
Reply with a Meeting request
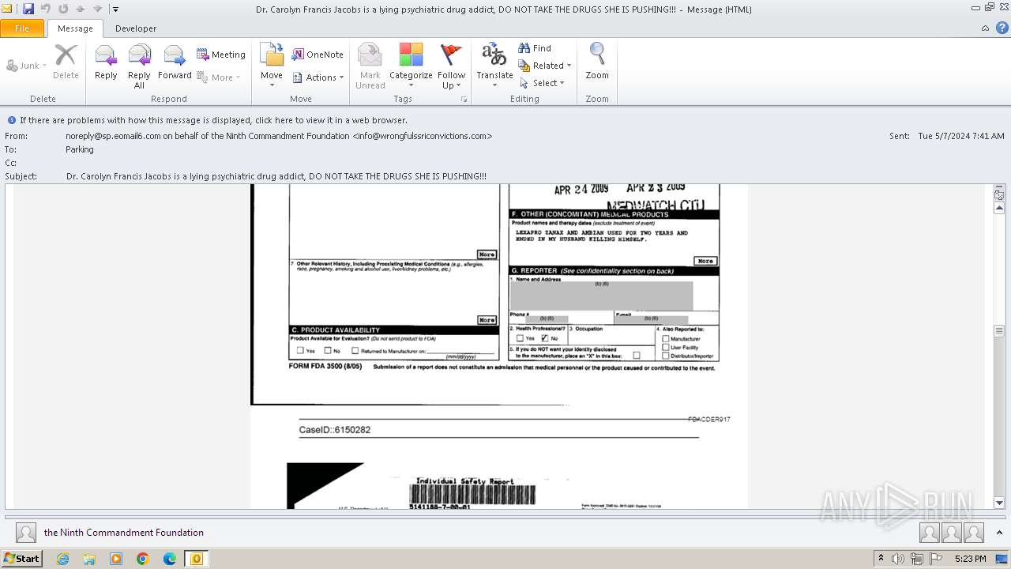(x=221, y=55)
